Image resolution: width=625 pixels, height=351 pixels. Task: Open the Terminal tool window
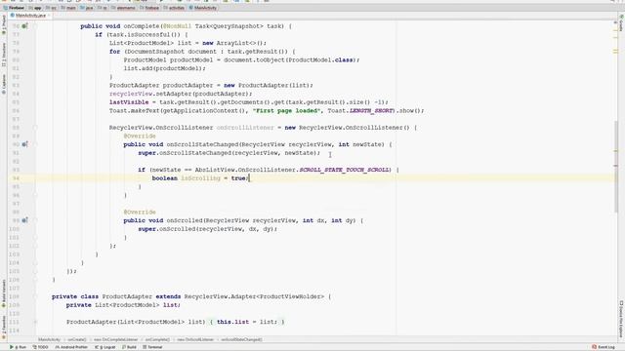(152, 347)
